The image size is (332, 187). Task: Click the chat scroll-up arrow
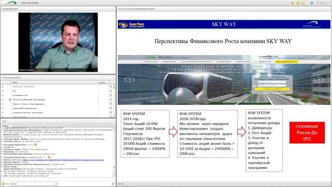[x=114, y=129]
